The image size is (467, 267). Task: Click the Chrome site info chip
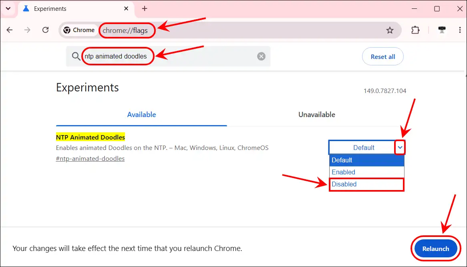click(x=79, y=30)
